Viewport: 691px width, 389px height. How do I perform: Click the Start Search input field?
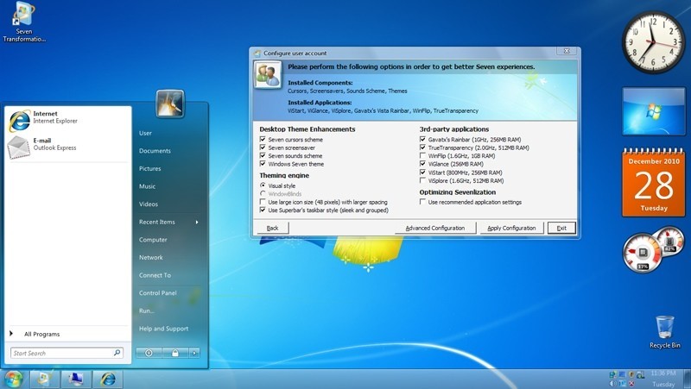62,353
